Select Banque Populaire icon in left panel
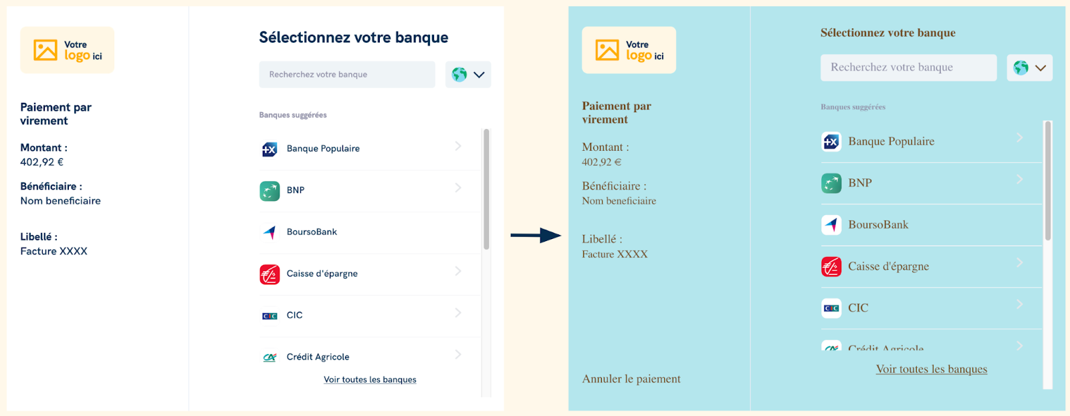The image size is (1070, 416). (x=270, y=149)
